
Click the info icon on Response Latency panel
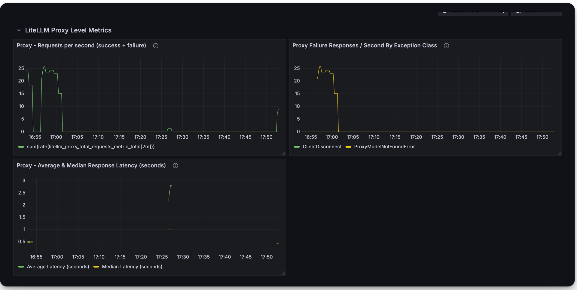pos(176,165)
